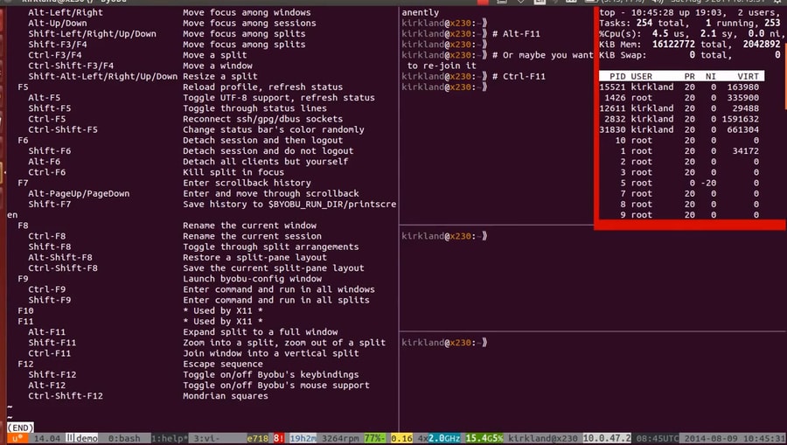
Task: Click kirkland@x230 in the status bar
Action: (x=542, y=439)
